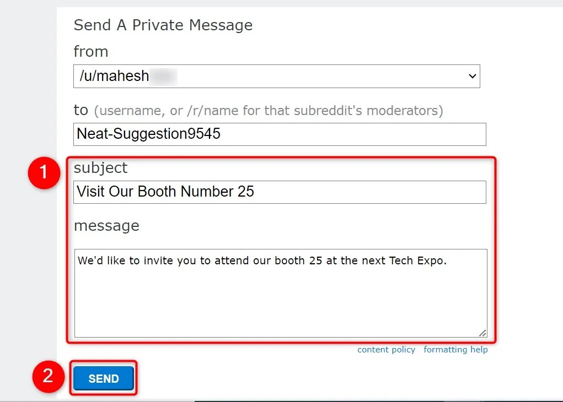Click the subject label
Screen dimensions: 563x402
tap(100, 167)
